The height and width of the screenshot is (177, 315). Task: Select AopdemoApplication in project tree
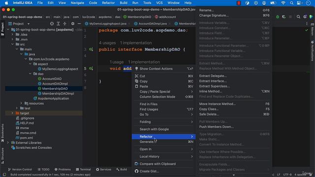54,98
